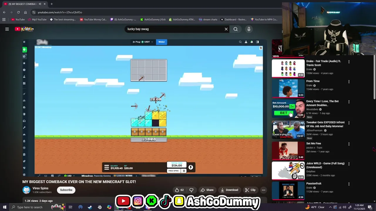Viewport: 376px width, 211px height.
Task: Open Juice WRLD - Game (Full Song) title
Action: (x=325, y=165)
